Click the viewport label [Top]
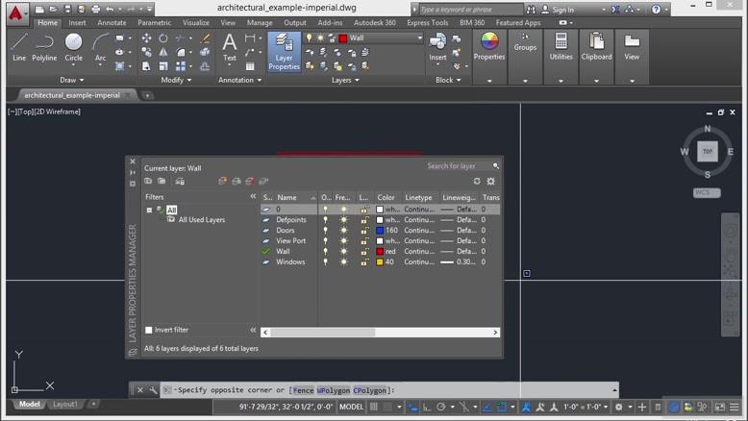The width and height of the screenshot is (748, 421). [x=25, y=111]
